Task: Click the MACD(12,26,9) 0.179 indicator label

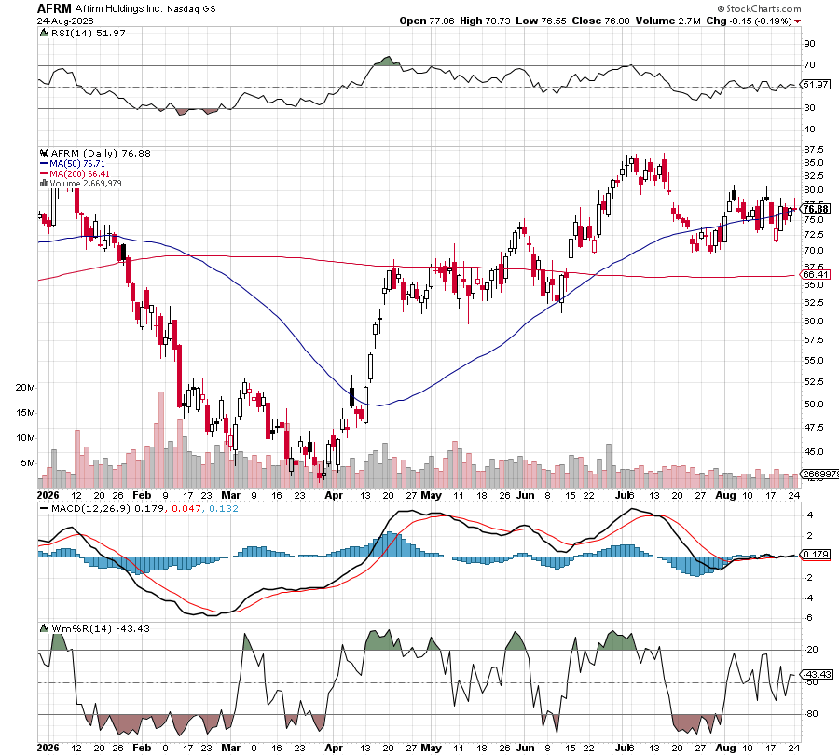Action: coord(107,508)
